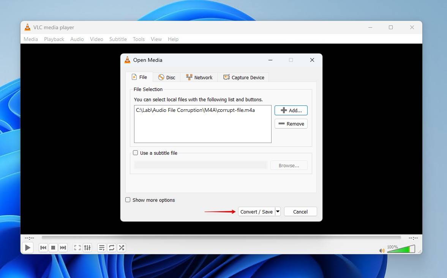Click the Add button to add files
The width and height of the screenshot is (447, 278).
click(291, 110)
